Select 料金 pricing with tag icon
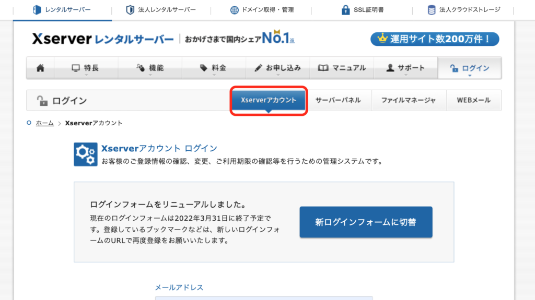Viewport: 535px width, 300px height. (x=213, y=68)
